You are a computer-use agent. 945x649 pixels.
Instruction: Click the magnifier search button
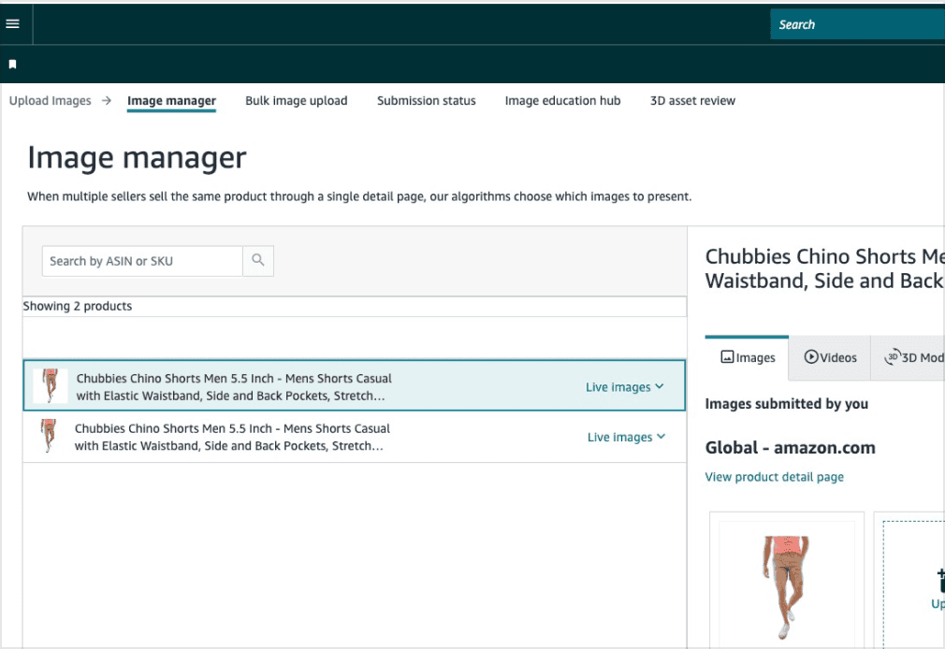(x=258, y=261)
